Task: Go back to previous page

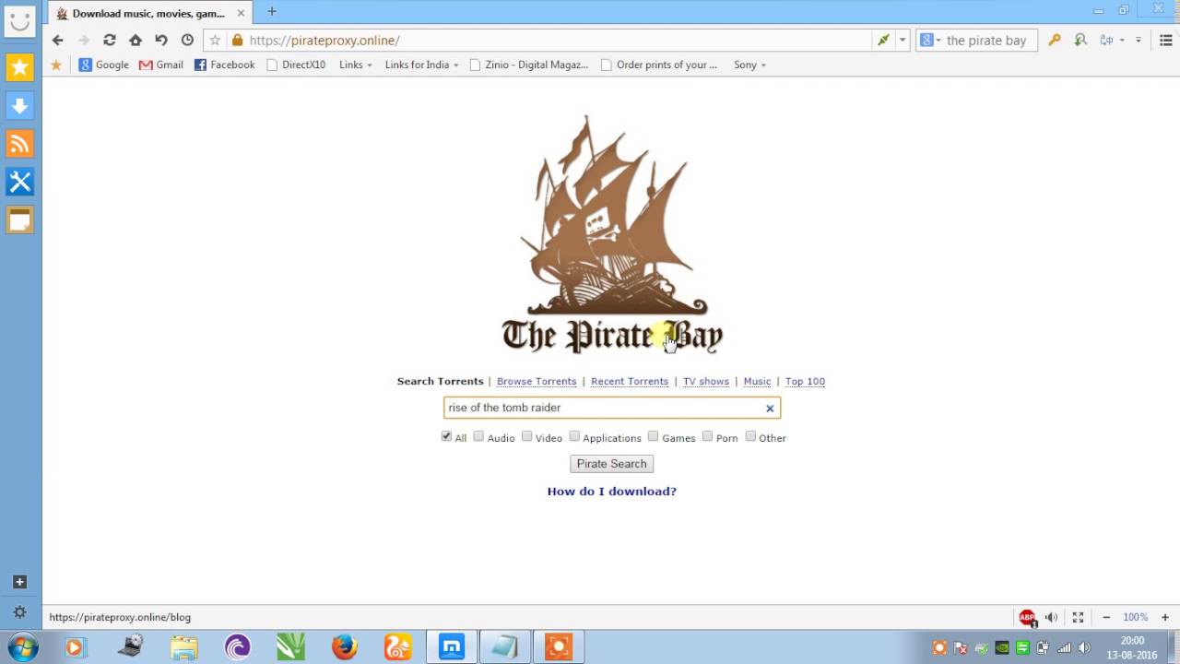Action: pyautogui.click(x=57, y=41)
